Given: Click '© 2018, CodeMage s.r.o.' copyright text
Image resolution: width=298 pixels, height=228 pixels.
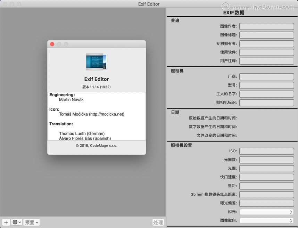Looking at the screenshot, I should coord(96,146).
